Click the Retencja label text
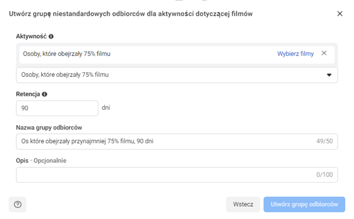This screenshot has width=354, height=219. (28, 94)
